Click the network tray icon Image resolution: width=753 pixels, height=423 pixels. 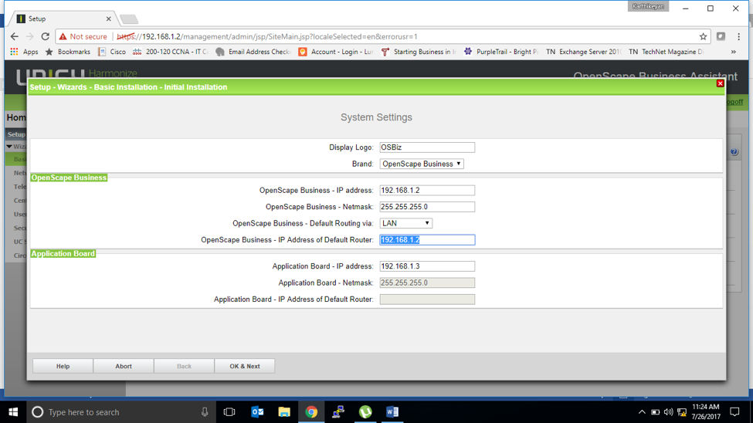click(681, 412)
